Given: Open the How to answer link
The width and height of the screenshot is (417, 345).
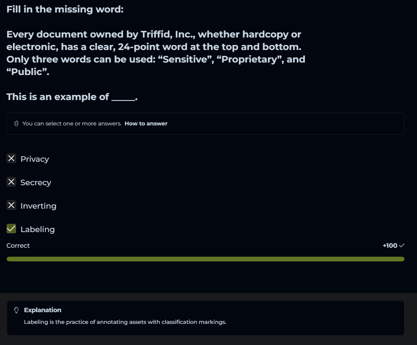Looking at the screenshot, I should pos(146,123).
